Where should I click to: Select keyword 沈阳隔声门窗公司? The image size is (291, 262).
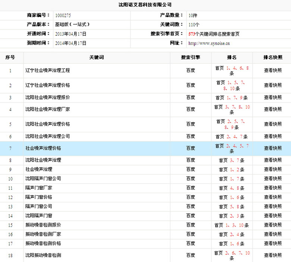pyautogui.click(x=43, y=179)
